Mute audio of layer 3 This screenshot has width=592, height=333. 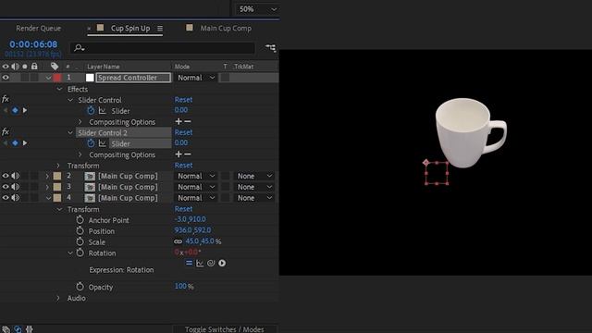tap(15, 187)
